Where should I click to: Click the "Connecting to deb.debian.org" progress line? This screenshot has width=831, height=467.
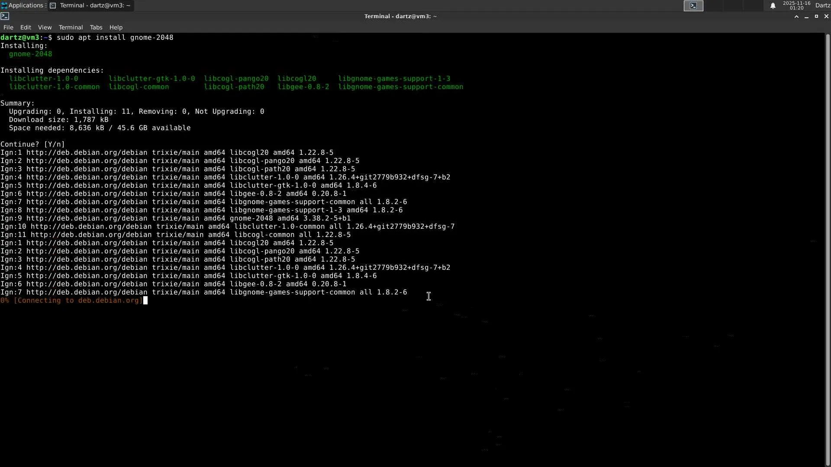coord(71,301)
